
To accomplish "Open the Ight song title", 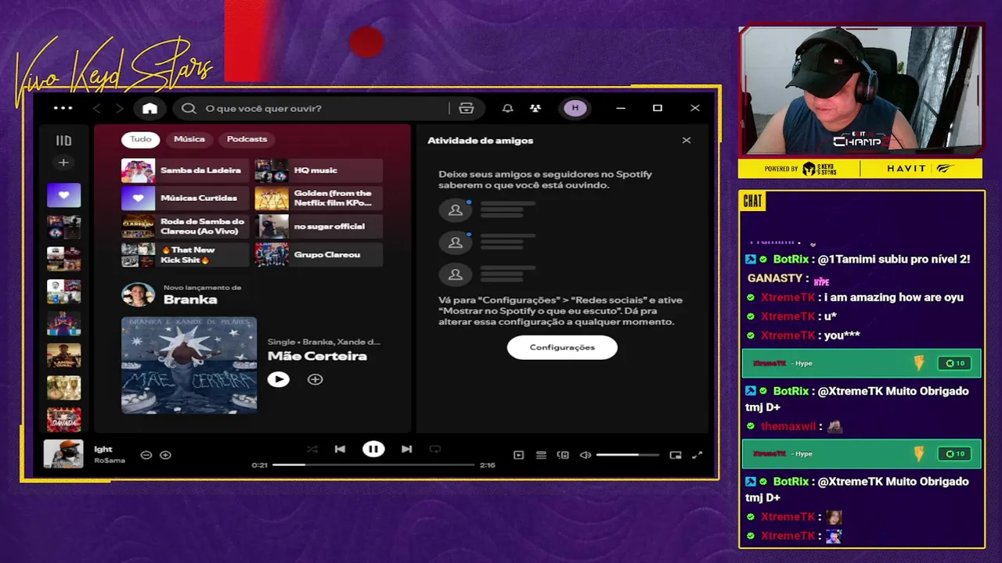I will point(103,450).
